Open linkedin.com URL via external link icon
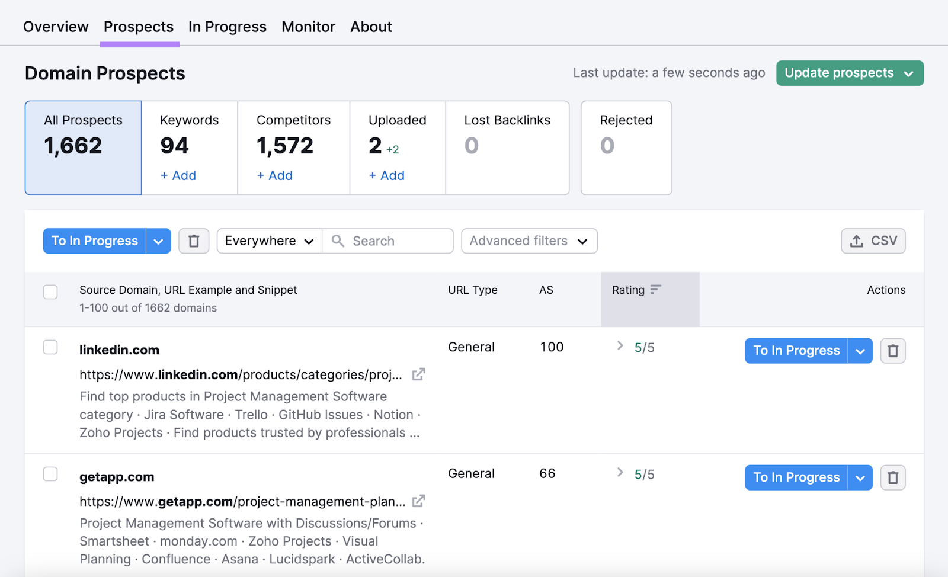 click(x=418, y=374)
